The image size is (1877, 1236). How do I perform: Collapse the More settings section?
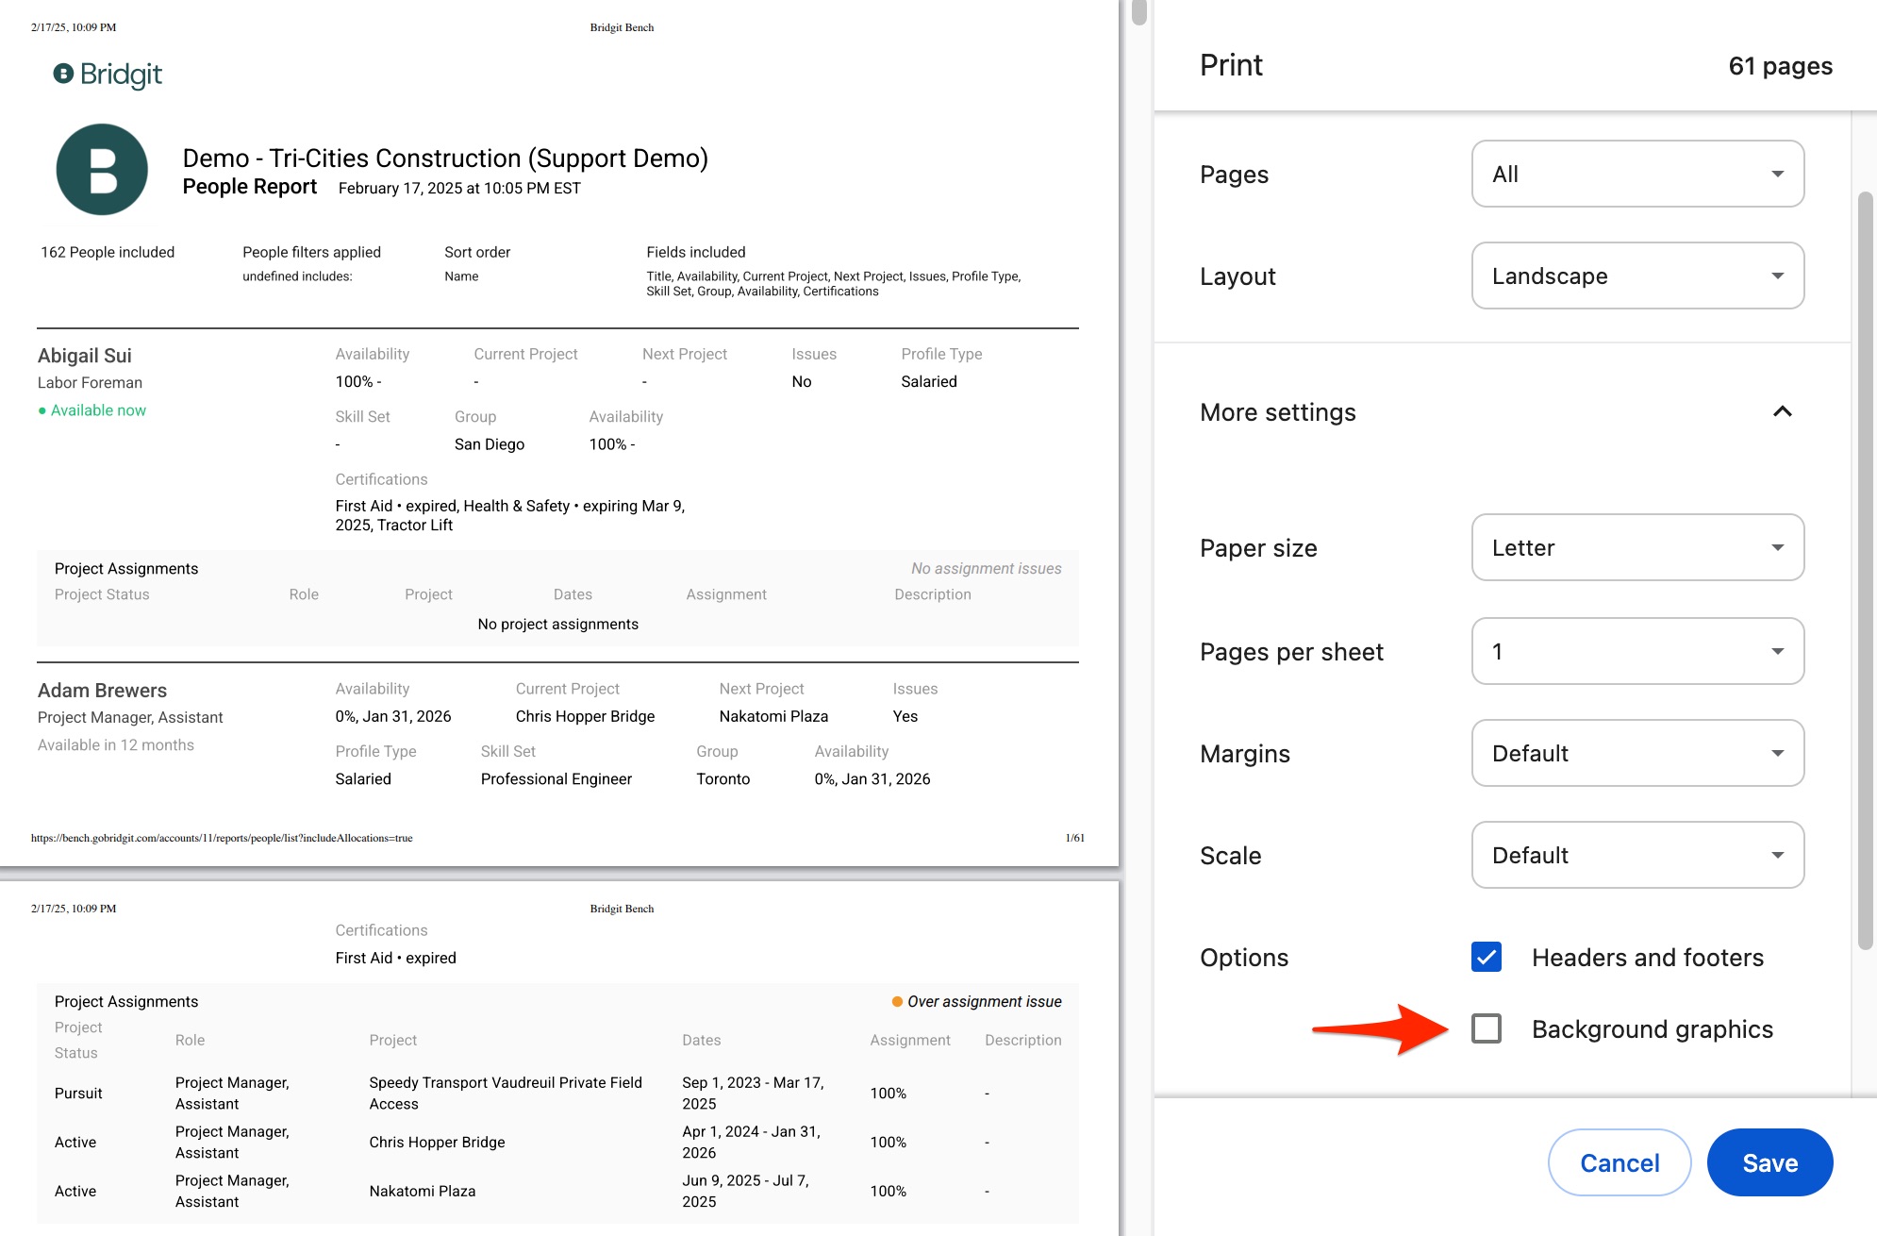click(1782, 411)
